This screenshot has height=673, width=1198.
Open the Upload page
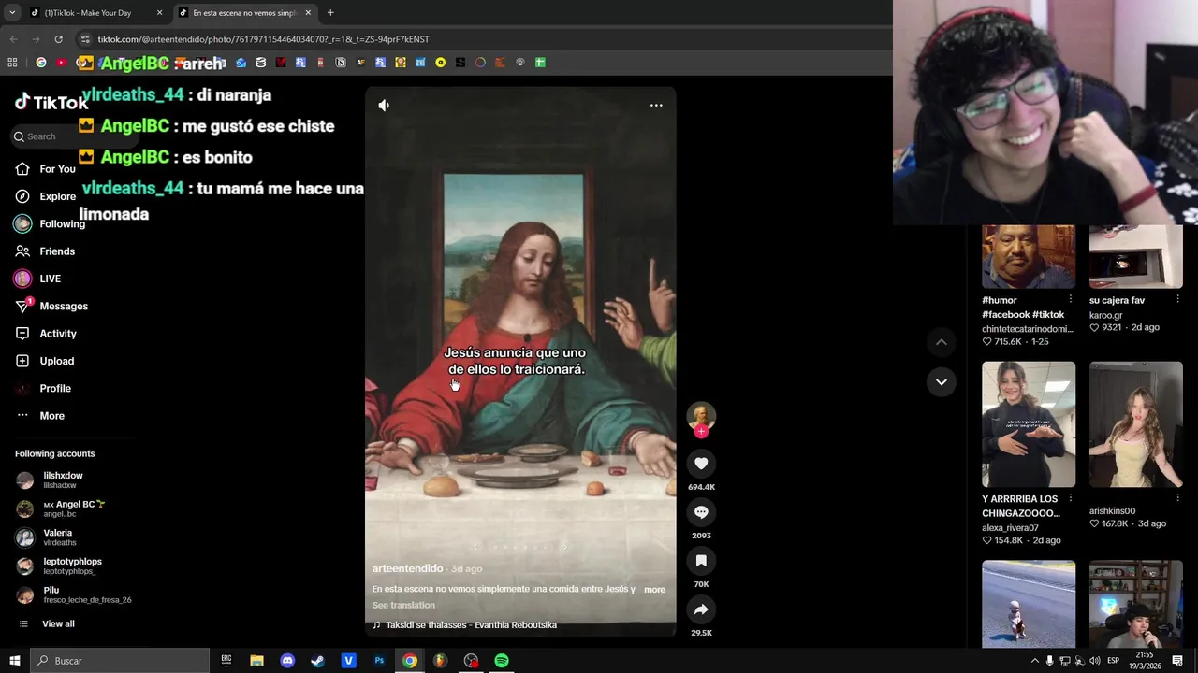pyautogui.click(x=45, y=361)
